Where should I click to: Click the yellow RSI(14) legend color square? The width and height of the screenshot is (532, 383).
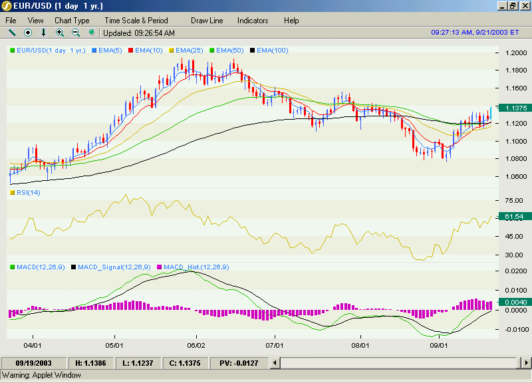click(x=13, y=193)
